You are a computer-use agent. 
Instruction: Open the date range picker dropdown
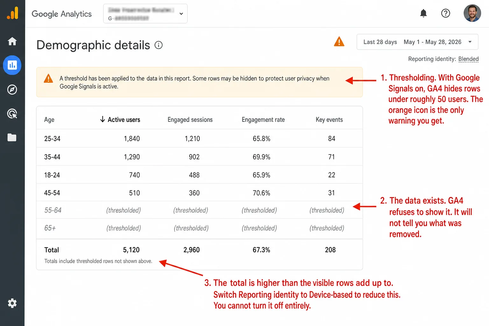pos(417,42)
